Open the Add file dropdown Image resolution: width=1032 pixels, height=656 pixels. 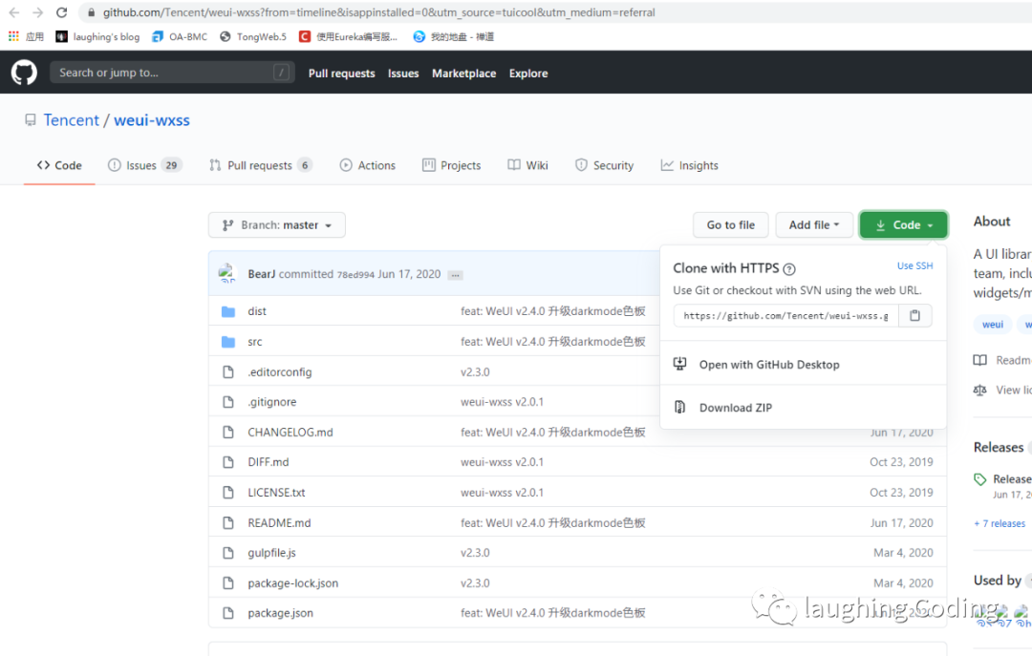(x=814, y=225)
